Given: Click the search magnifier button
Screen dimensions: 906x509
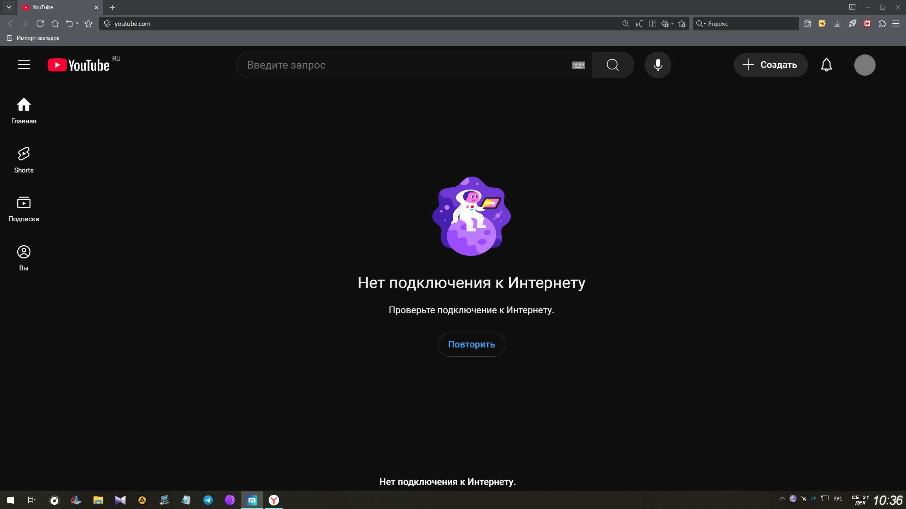Looking at the screenshot, I should coord(613,65).
